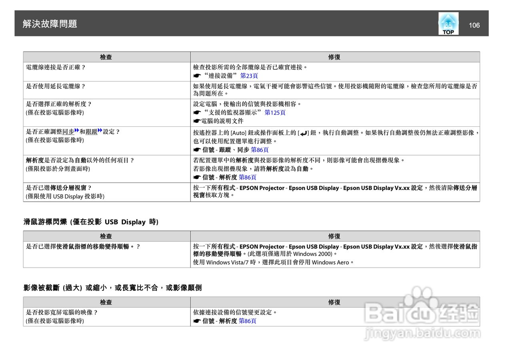Open 第86頁 link under 依據連接設備的信號變更設定

[x=248, y=321]
